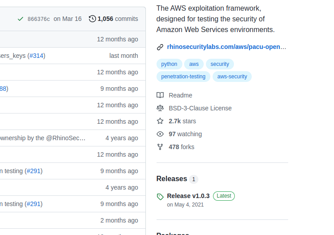Screen dimensions: 334x235
Task: Open Release v1.0.3
Action: tap(188, 196)
